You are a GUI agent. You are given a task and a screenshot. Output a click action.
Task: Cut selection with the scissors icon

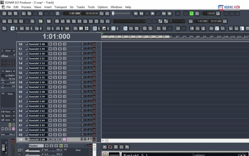(24, 13)
